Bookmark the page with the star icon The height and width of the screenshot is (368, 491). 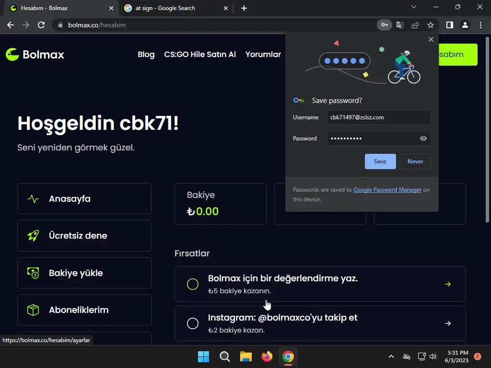coord(431,25)
